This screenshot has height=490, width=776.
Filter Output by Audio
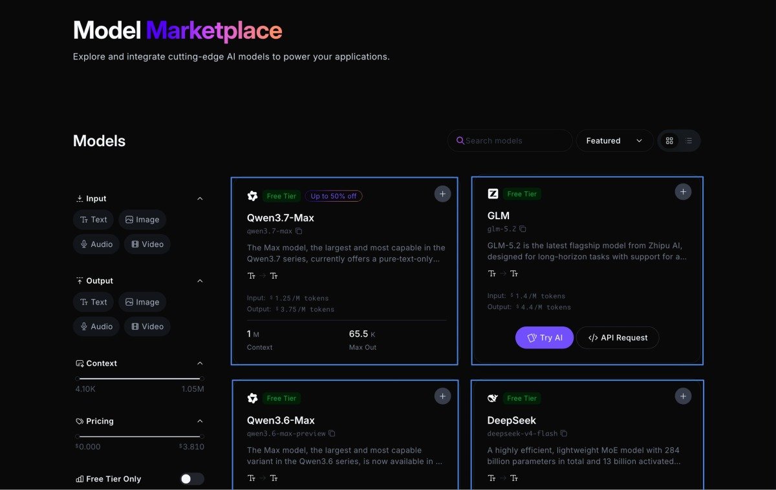pyautogui.click(x=96, y=326)
